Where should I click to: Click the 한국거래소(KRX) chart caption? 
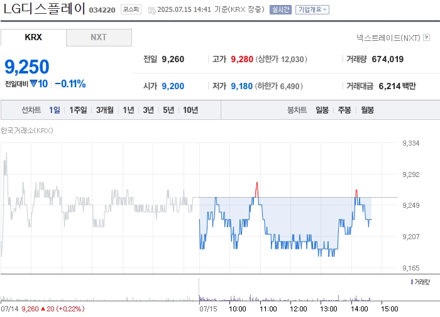pos(26,131)
